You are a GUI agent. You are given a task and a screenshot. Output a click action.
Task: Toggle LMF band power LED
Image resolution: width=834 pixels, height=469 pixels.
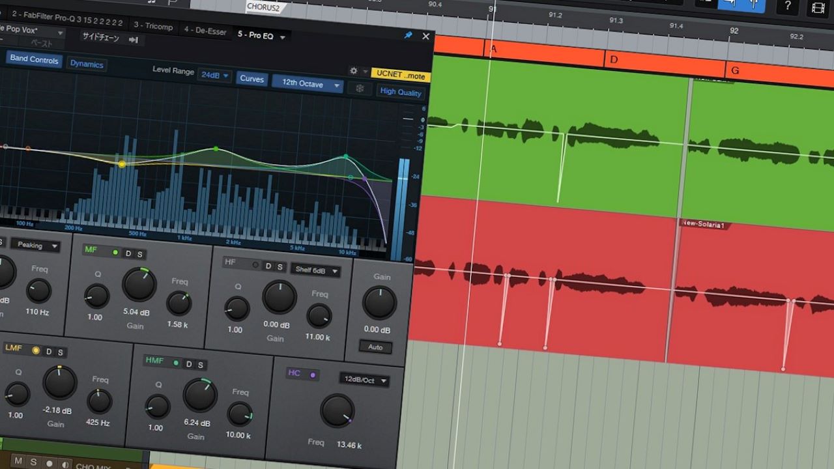[36, 350]
